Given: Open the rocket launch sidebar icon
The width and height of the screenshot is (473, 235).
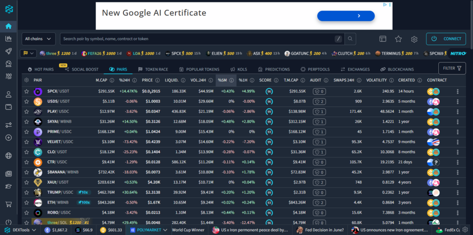Looking at the screenshot, I should (x=8, y=51).
